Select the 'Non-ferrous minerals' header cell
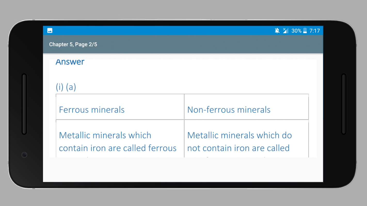Image resolution: width=367 pixels, height=206 pixels. coord(229,110)
